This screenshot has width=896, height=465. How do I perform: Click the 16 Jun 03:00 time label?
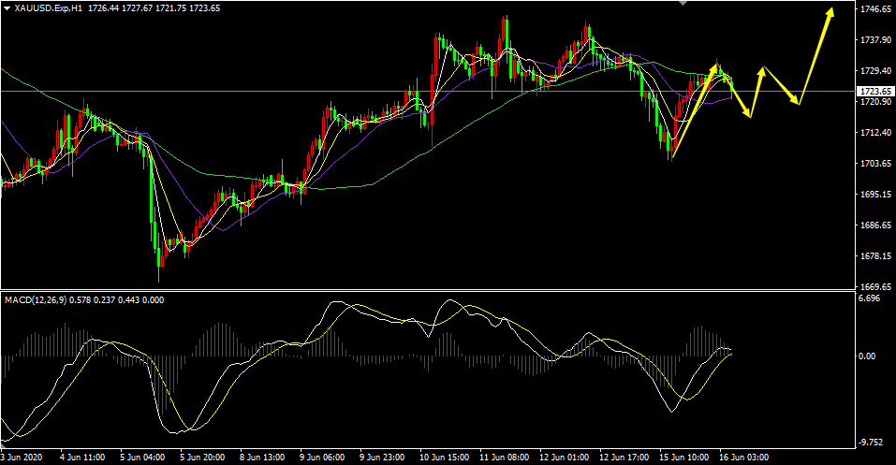[744, 458]
